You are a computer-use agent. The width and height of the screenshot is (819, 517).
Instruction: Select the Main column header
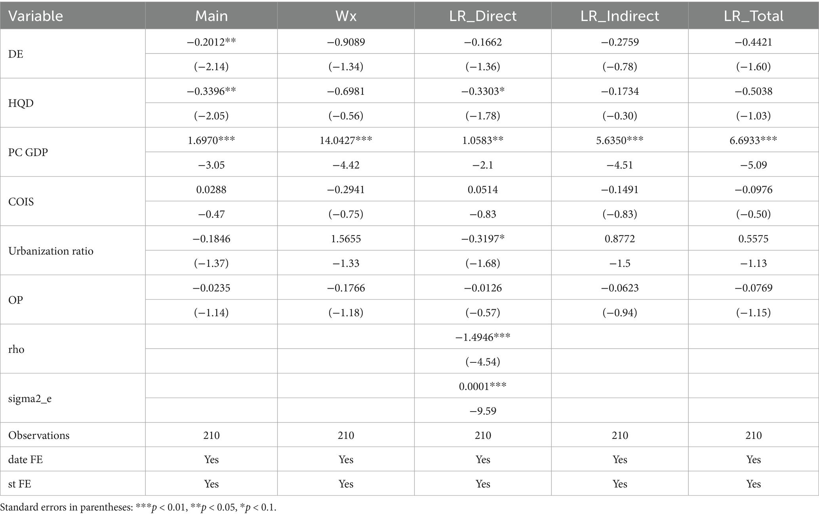[x=211, y=16]
